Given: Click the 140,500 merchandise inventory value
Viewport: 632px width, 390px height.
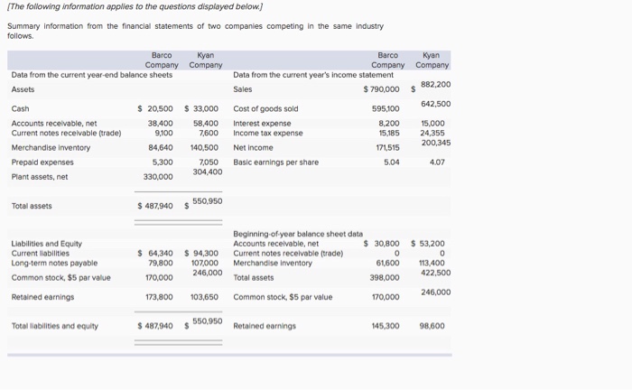Looking at the screenshot, I should [204, 148].
